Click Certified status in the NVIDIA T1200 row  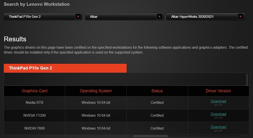pyautogui.click(x=157, y=116)
